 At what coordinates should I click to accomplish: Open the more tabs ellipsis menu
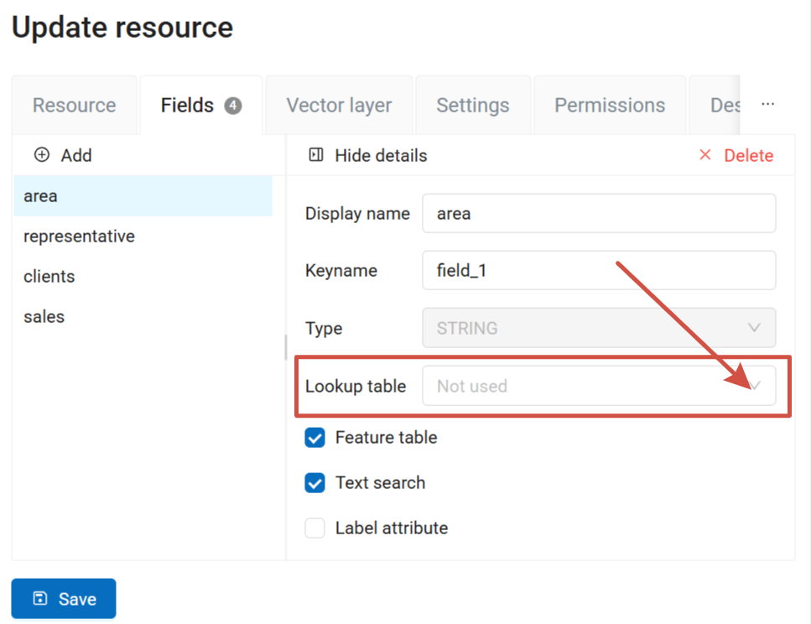click(x=767, y=105)
